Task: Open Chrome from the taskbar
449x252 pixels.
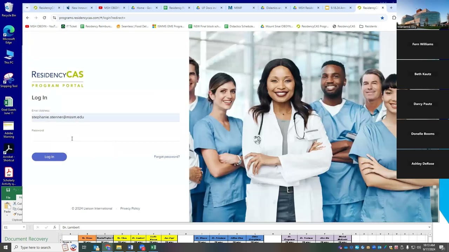Action: [108, 247]
